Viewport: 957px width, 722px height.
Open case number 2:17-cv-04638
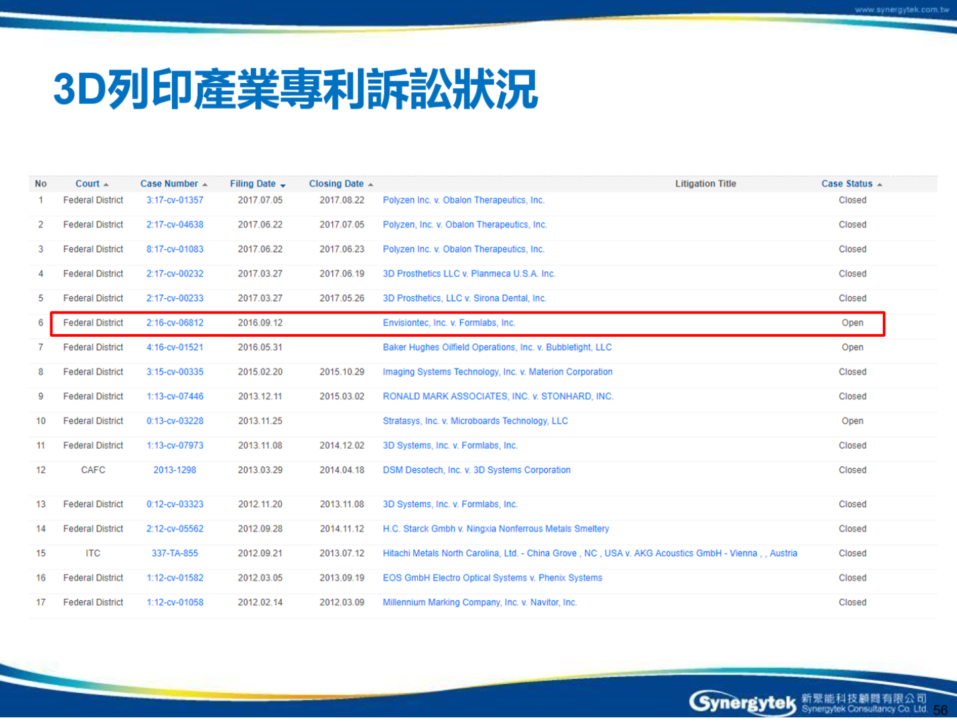(175, 225)
